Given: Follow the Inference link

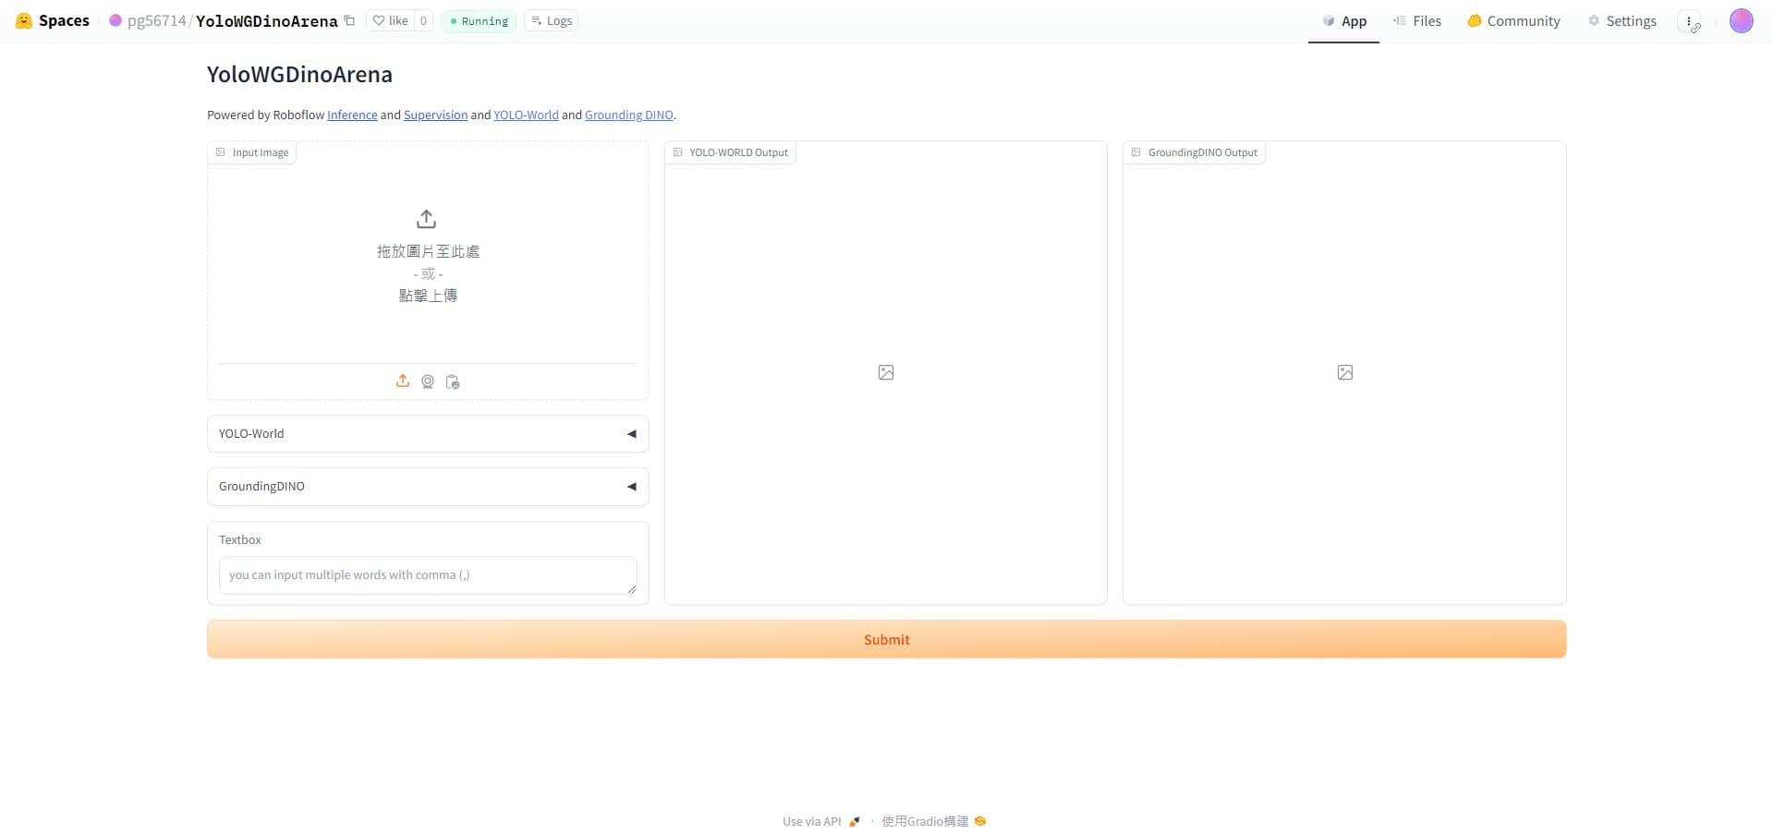Looking at the screenshot, I should click(x=352, y=115).
